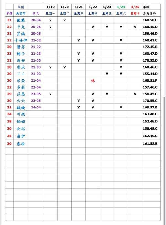Click the red 1/25 date header
This screenshot has height=225, width=166.
click(135, 7)
